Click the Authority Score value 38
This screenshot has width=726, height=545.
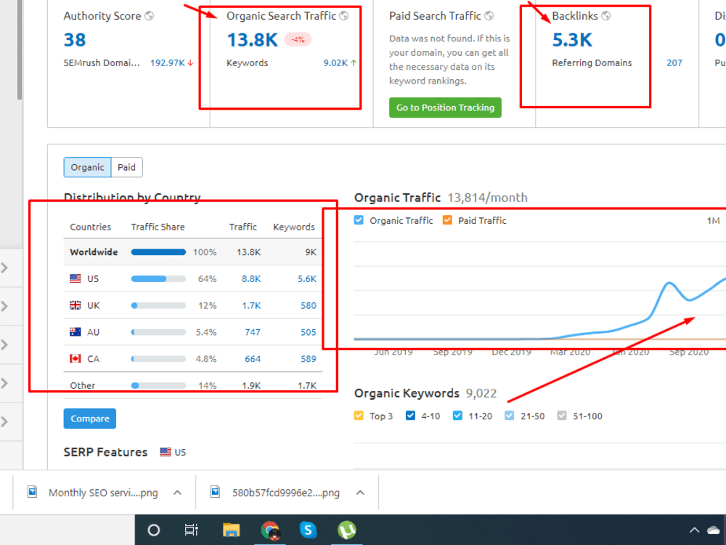pos(75,40)
